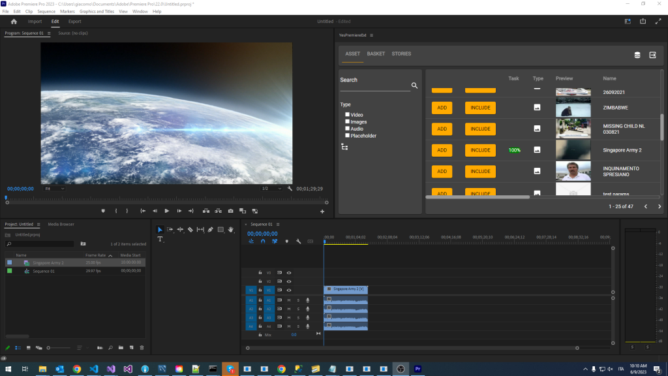Switch to Media Browser tab

tap(61, 225)
